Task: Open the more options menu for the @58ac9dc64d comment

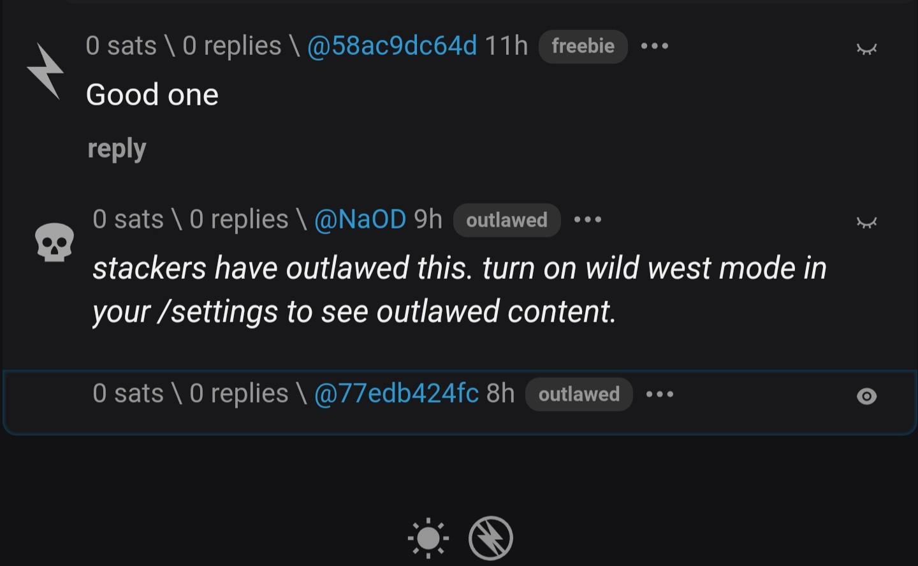Action: pyautogui.click(x=655, y=46)
